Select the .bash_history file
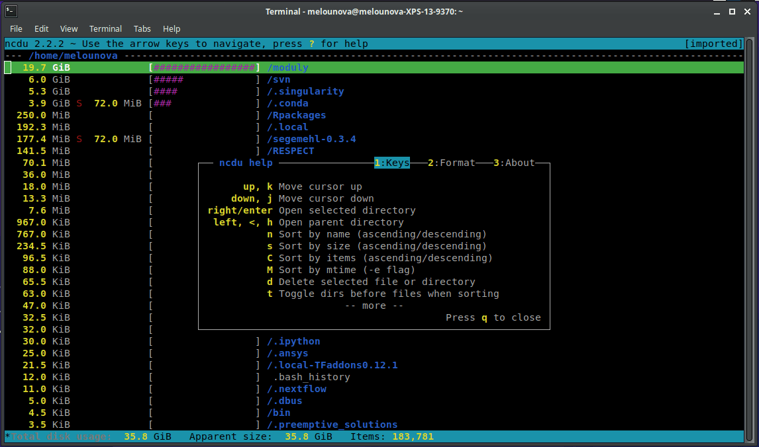Screen dimensions: 759x447 (311, 377)
